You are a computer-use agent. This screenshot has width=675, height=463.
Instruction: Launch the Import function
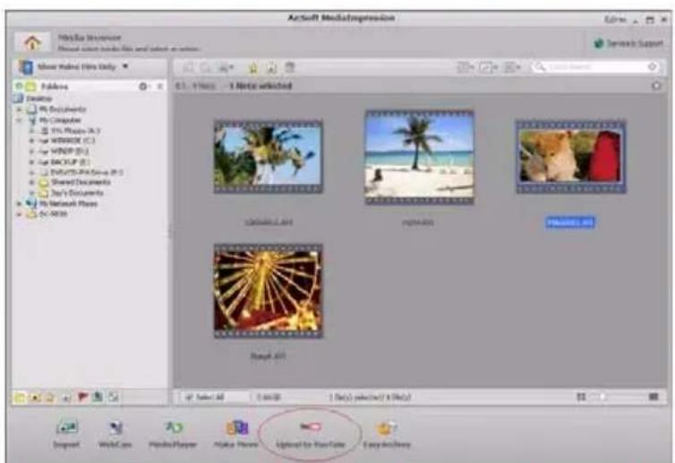(x=67, y=434)
